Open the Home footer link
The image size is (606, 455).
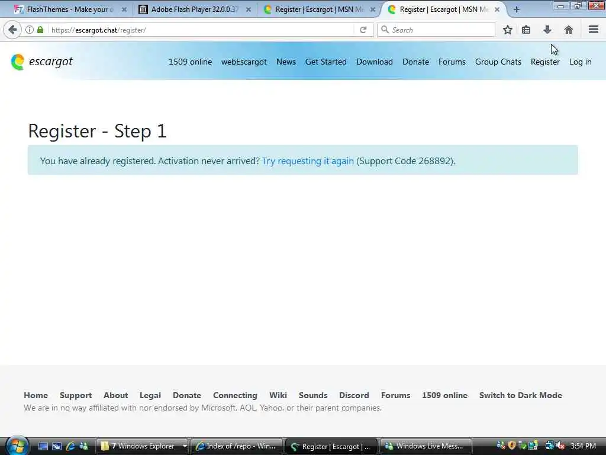tap(36, 395)
